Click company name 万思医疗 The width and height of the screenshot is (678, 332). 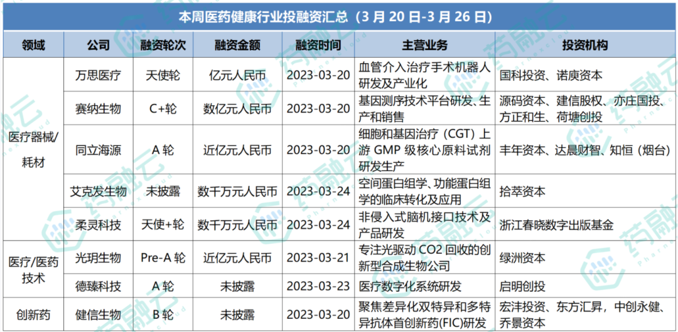click(98, 76)
